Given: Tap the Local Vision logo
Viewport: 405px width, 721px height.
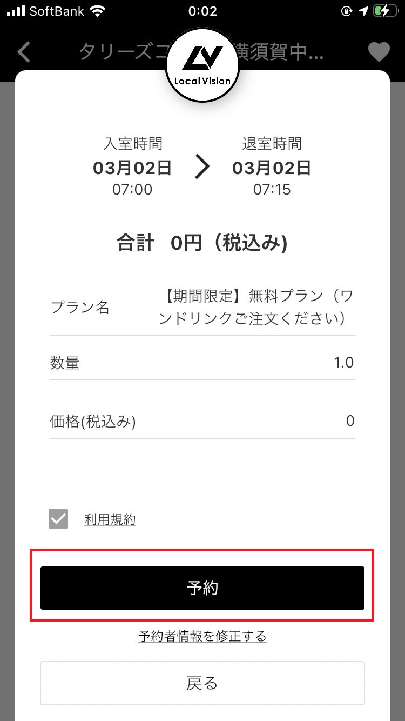Looking at the screenshot, I should click(x=202, y=65).
